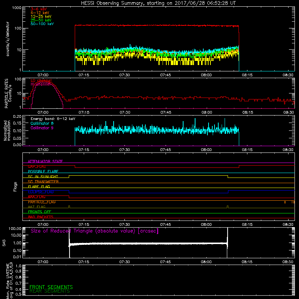Click the Normalized modulation axis label
The image size is (299, 299).
tap(7, 130)
